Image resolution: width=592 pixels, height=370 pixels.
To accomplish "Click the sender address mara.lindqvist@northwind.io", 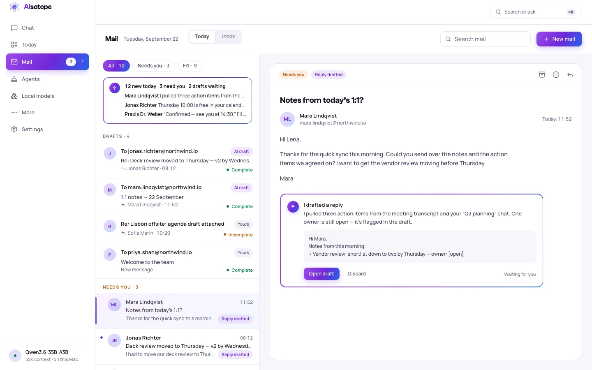I will point(333,123).
